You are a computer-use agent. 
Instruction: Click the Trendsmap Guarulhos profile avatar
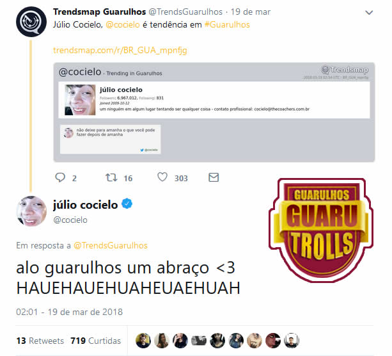tap(31, 22)
